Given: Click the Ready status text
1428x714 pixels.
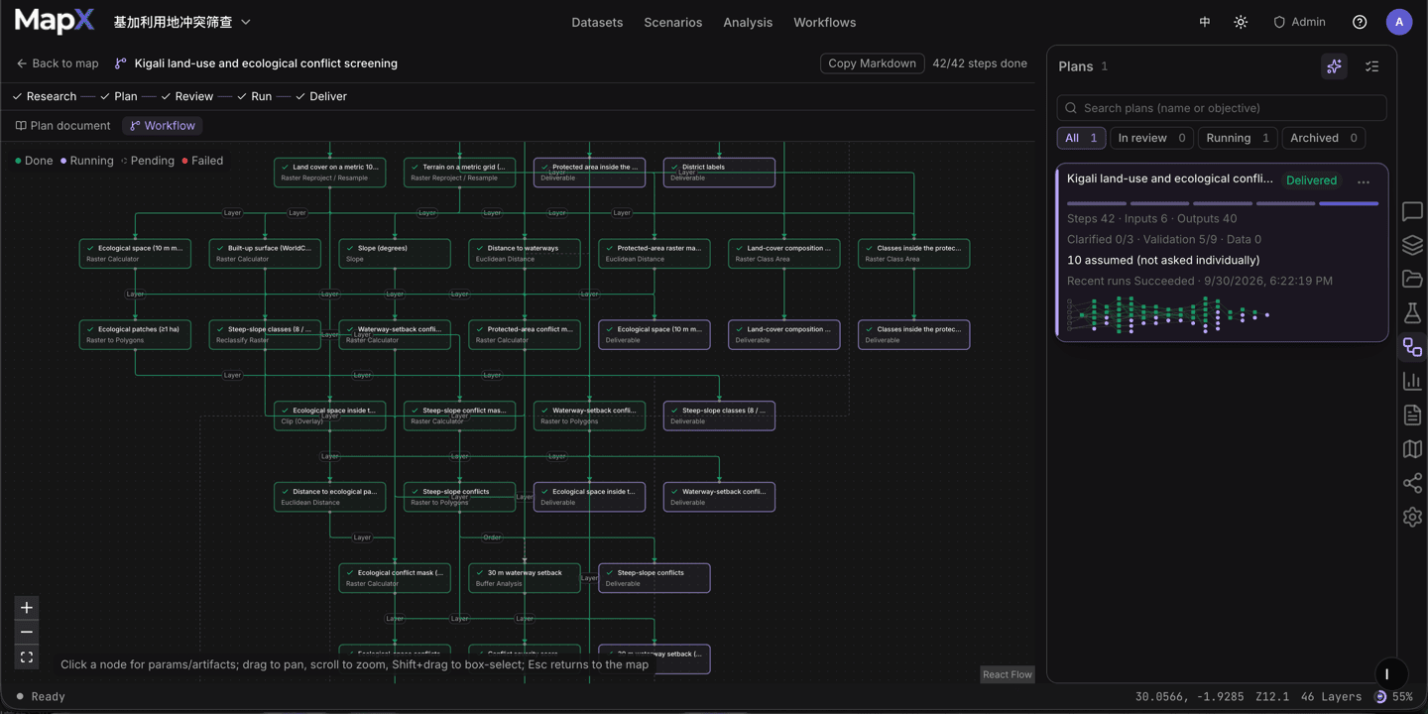Looking at the screenshot, I should pos(48,696).
